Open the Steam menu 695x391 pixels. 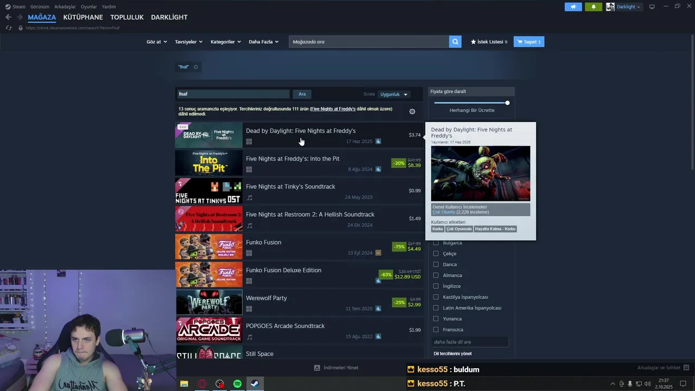click(16, 7)
